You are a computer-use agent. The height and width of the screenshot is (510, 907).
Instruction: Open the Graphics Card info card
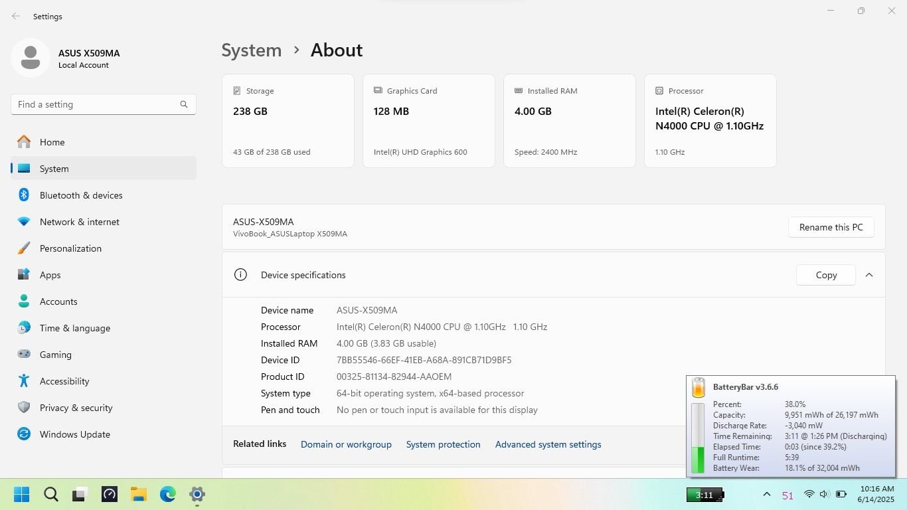(x=429, y=121)
